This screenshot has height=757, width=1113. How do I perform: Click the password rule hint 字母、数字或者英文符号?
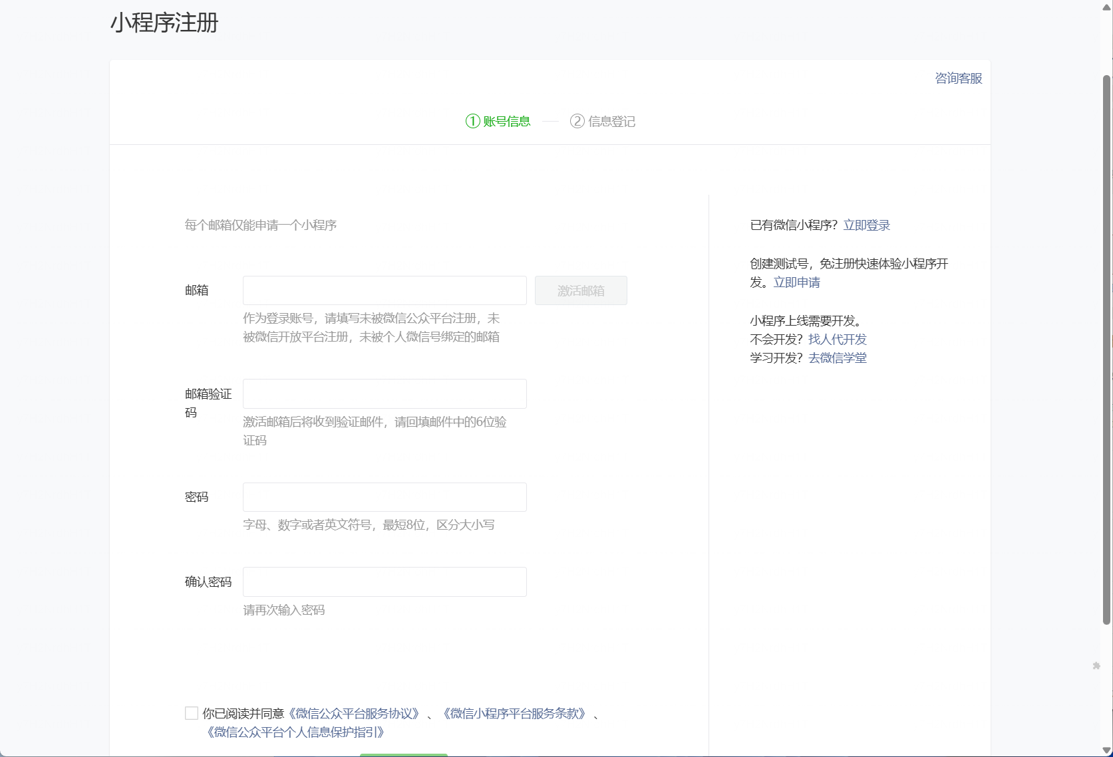369,524
